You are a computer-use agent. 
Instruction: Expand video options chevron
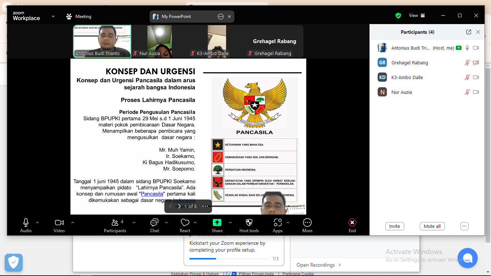(x=73, y=222)
